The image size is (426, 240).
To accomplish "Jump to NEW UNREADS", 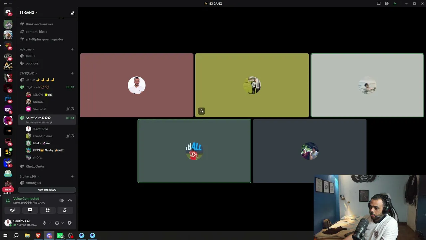I will coord(47,190).
